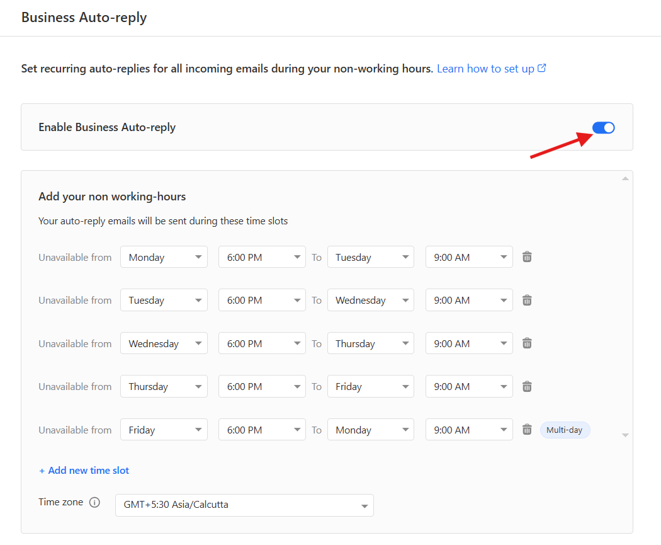Toggle off Enable Business Auto-reply switch
661x545 pixels.
coord(603,127)
